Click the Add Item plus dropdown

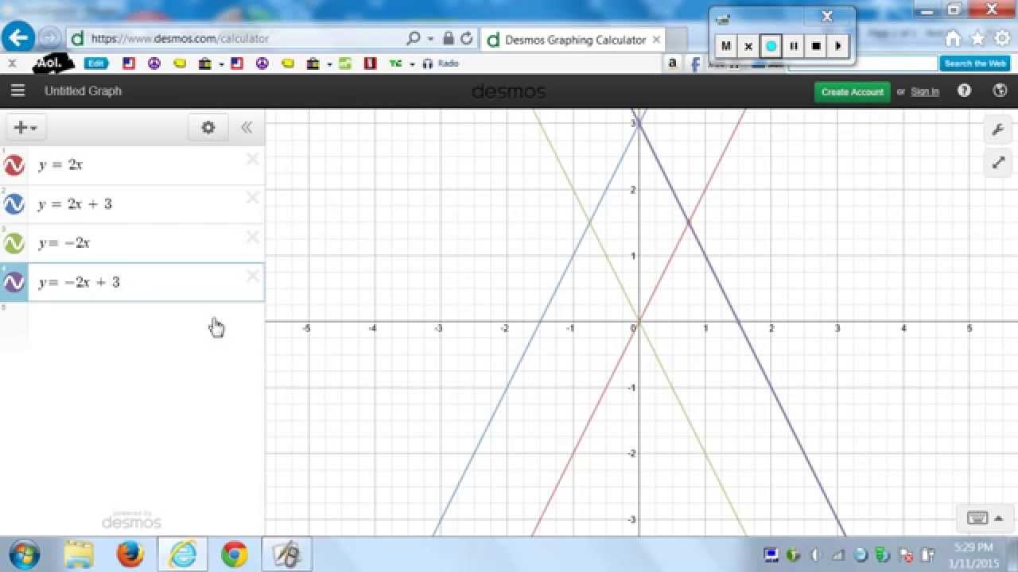point(25,127)
